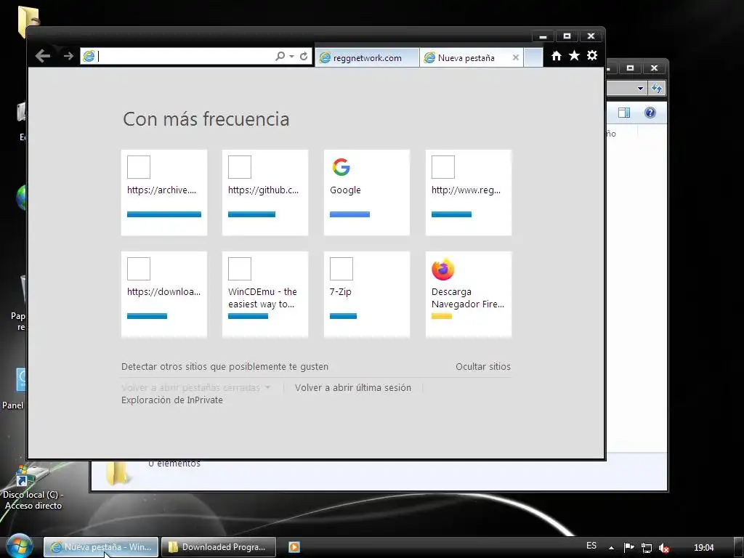Open Action Center flag icon
The height and width of the screenshot is (558, 744).
(628, 548)
